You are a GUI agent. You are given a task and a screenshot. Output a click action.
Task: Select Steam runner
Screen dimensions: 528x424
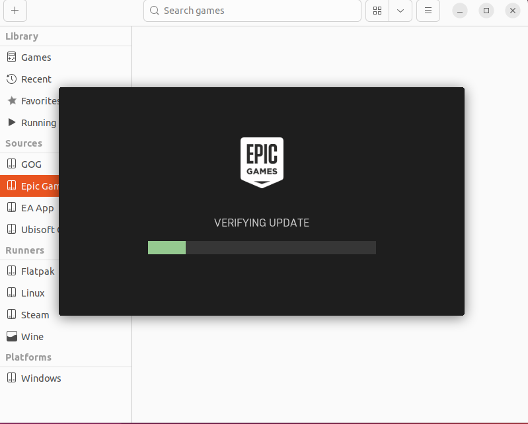[30, 315]
